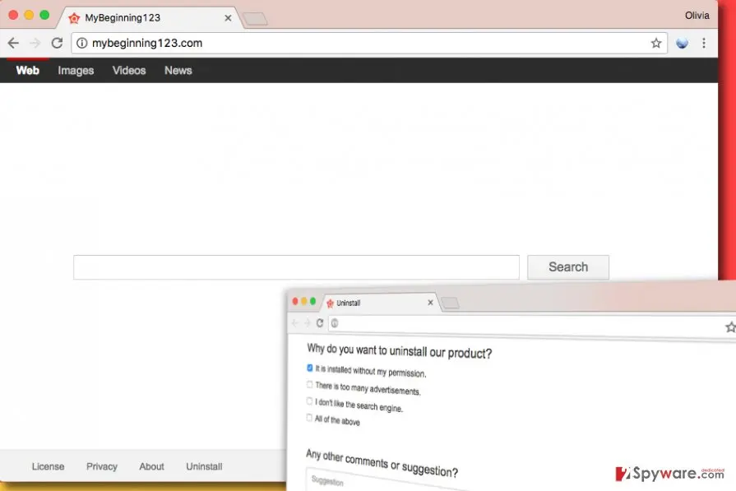The height and width of the screenshot is (491, 736).
Task: Minimize the Uninstall window with its yellow button
Action: [304, 301]
